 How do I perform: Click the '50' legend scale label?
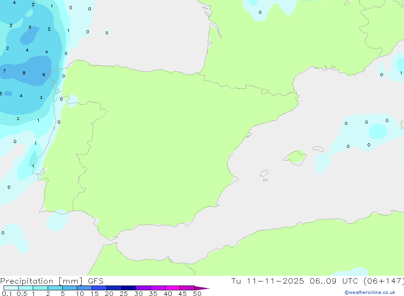pyautogui.click(x=198, y=294)
